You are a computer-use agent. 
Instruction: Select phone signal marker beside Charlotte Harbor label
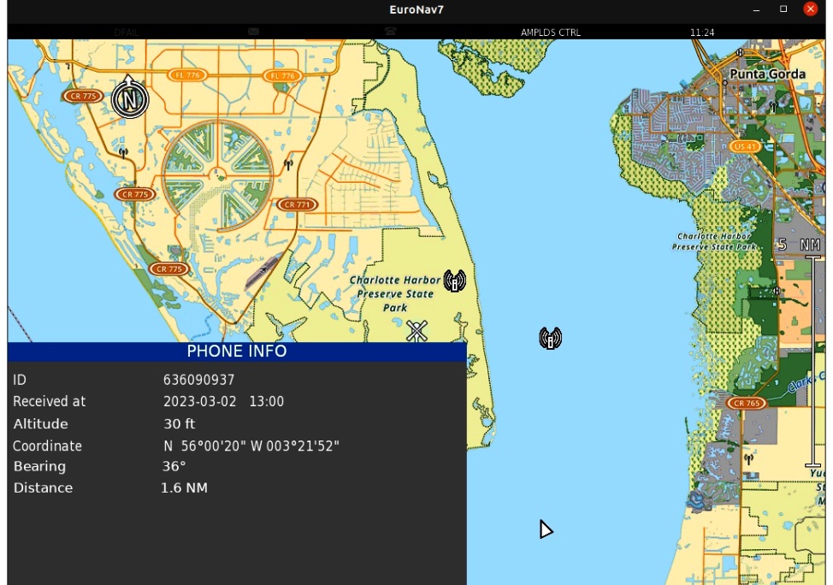pyautogui.click(x=454, y=281)
